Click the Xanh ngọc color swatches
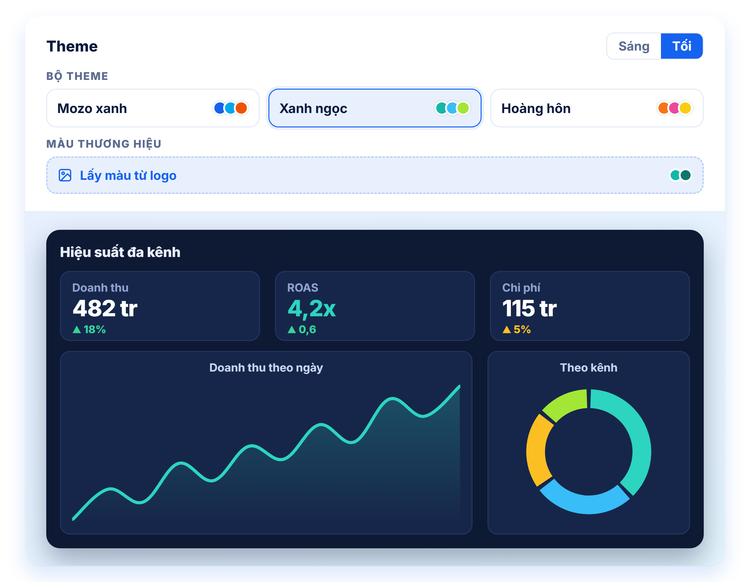The height and width of the screenshot is (582, 750). click(x=452, y=108)
